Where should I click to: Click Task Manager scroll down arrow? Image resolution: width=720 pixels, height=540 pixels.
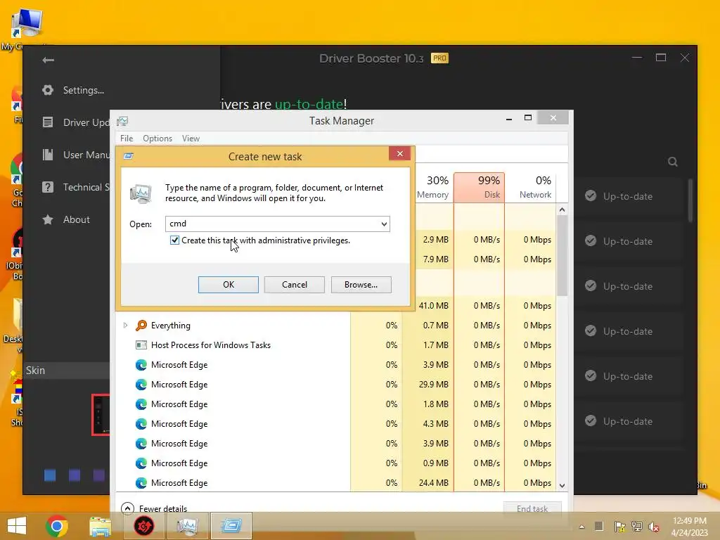tap(562, 485)
